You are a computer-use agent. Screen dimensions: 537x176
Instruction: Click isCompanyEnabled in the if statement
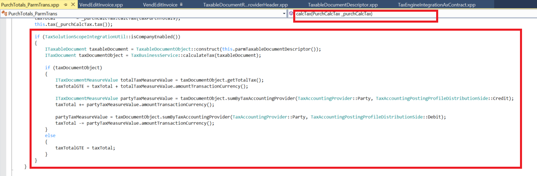153,37
